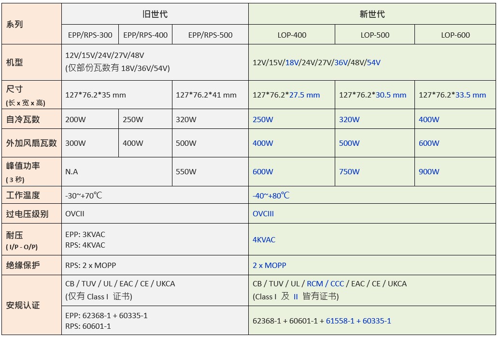Click the 新世代 column header
This screenshot has width=498, height=337.
click(372, 14)
